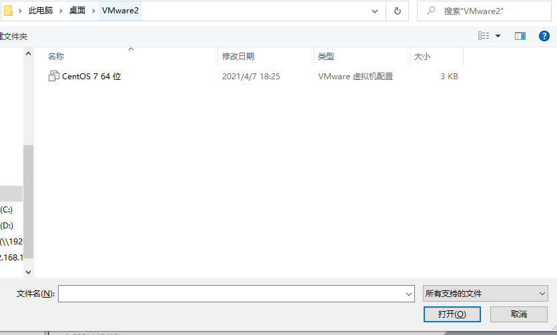Expand the 文件名 combo box dropdown arrow
This screenshot has width=557, height=335.
click(408, 294)
